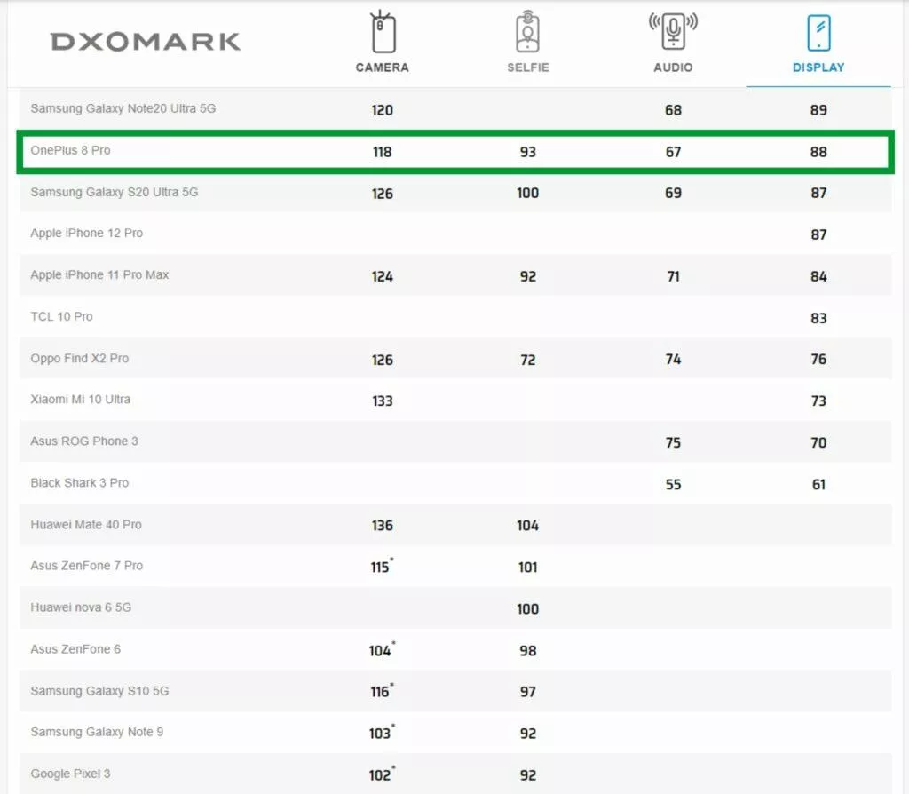Click Note20 Ultra camera score 120

(x=382, y=110)
